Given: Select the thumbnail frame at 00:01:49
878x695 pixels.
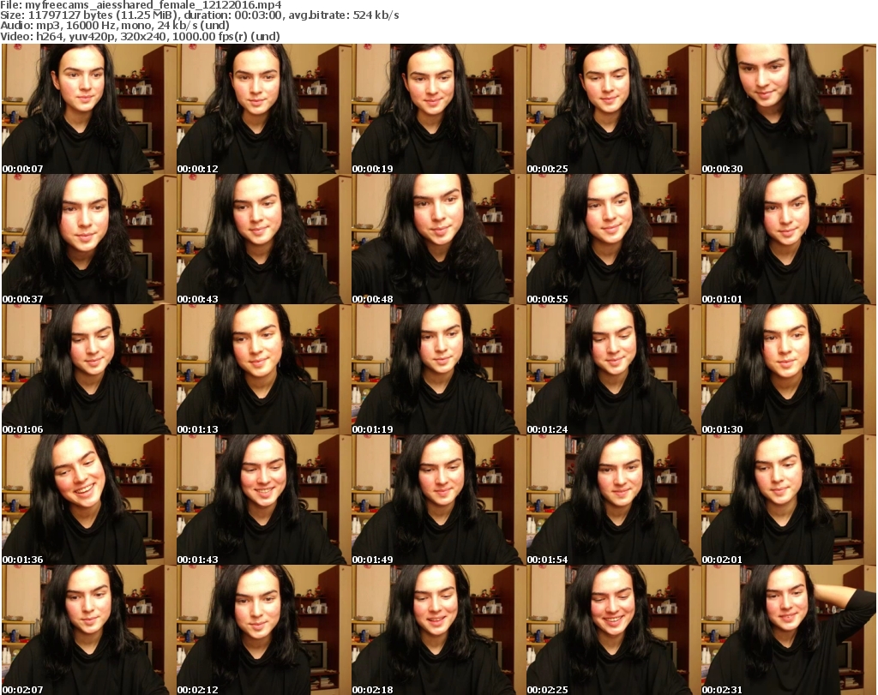Looking at the screenshot, I should [438, 500].
